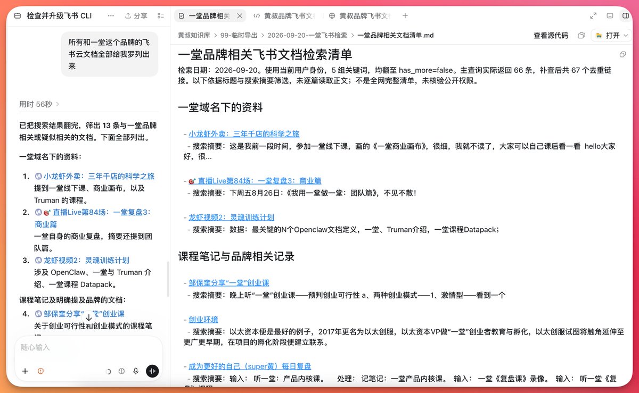Screen dimensions: 639x393
Task: Click the user message bubble 所有和一堂这个品牌
Action: [109, 54]
